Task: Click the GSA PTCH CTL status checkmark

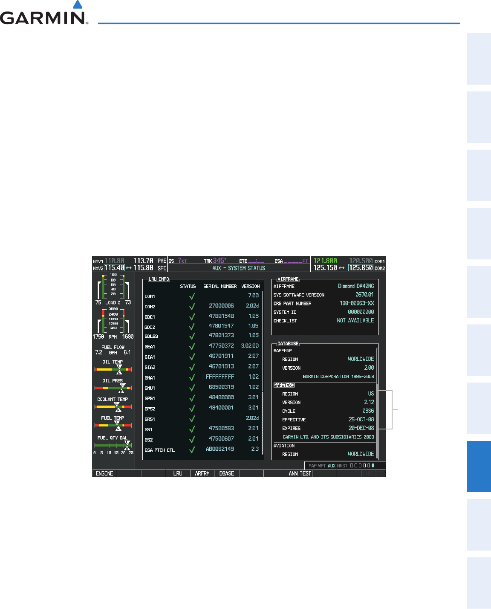Action: coord(192,450)
